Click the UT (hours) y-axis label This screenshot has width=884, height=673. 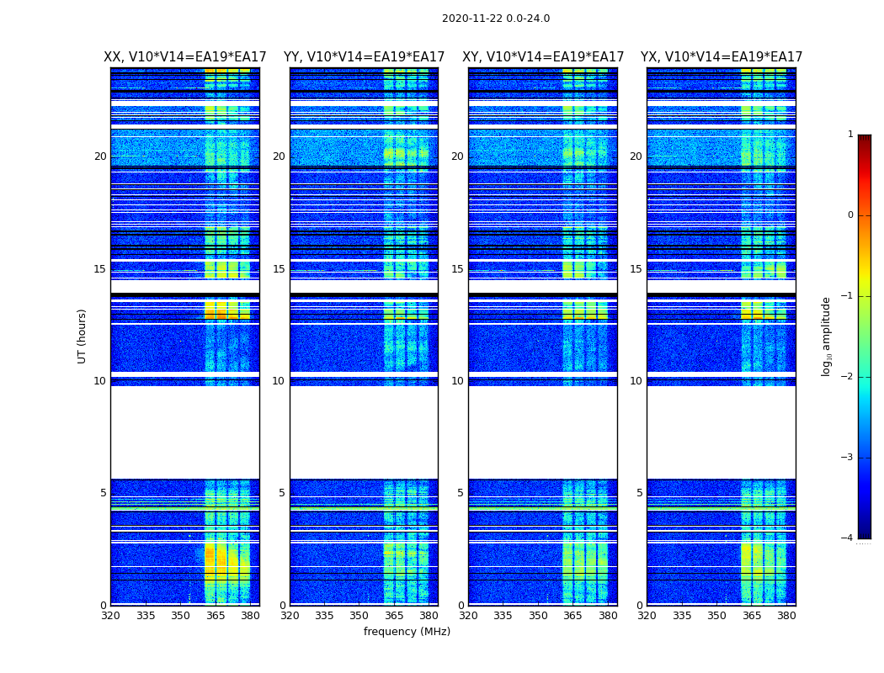click(83, 336)
